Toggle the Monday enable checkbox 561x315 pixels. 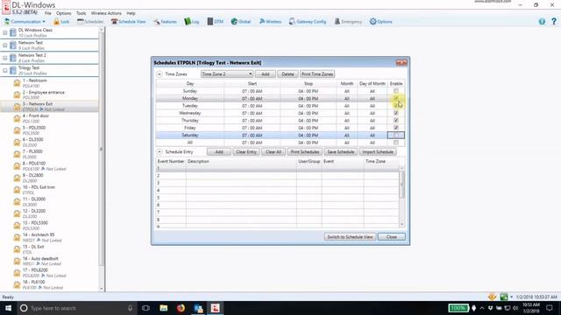396,98
